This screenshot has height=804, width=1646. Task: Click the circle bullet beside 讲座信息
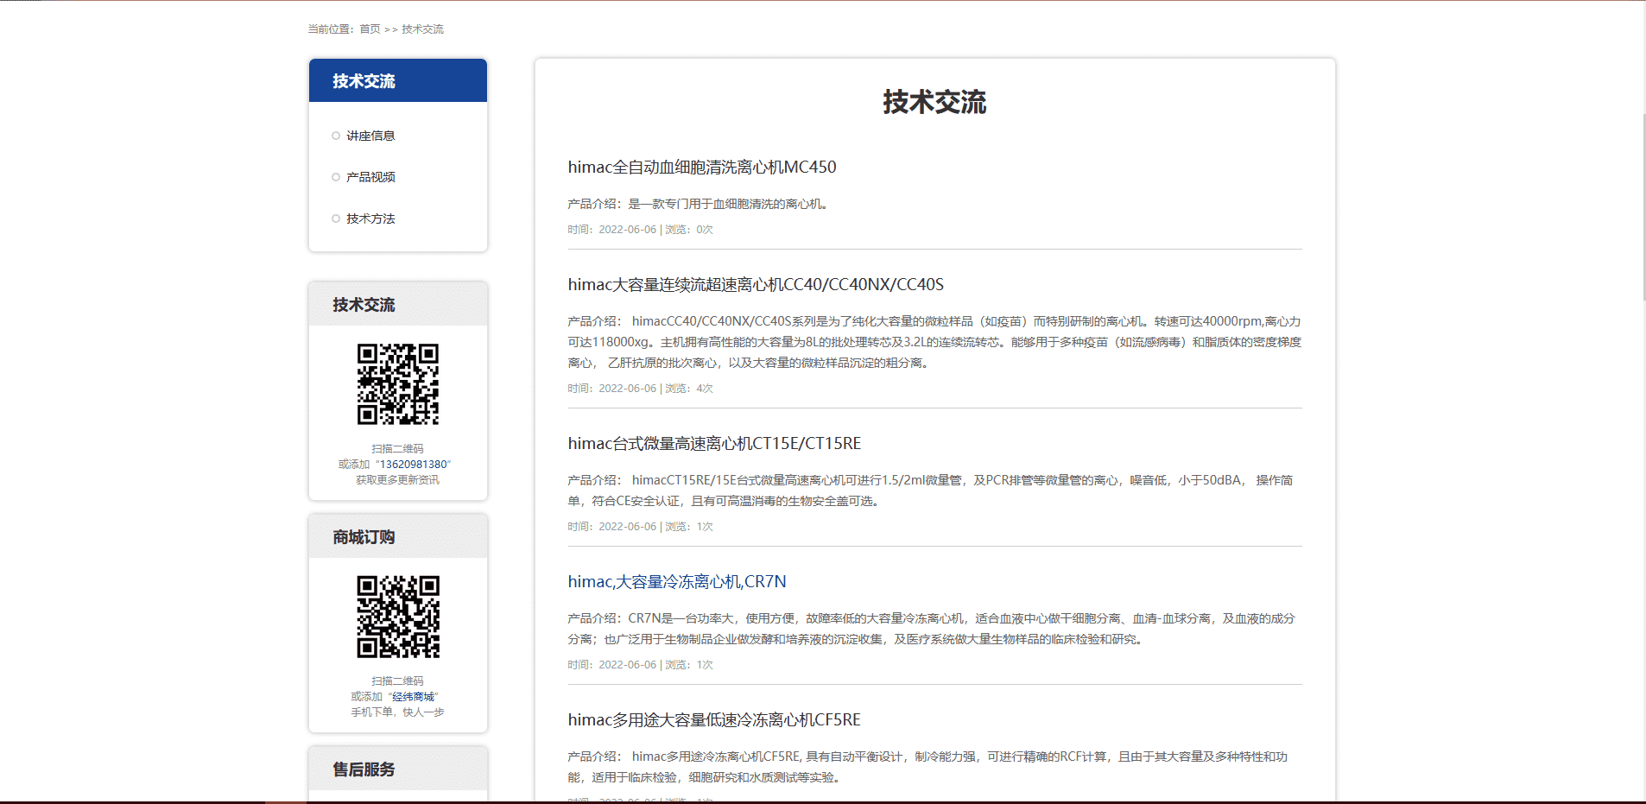click(336, 136)
